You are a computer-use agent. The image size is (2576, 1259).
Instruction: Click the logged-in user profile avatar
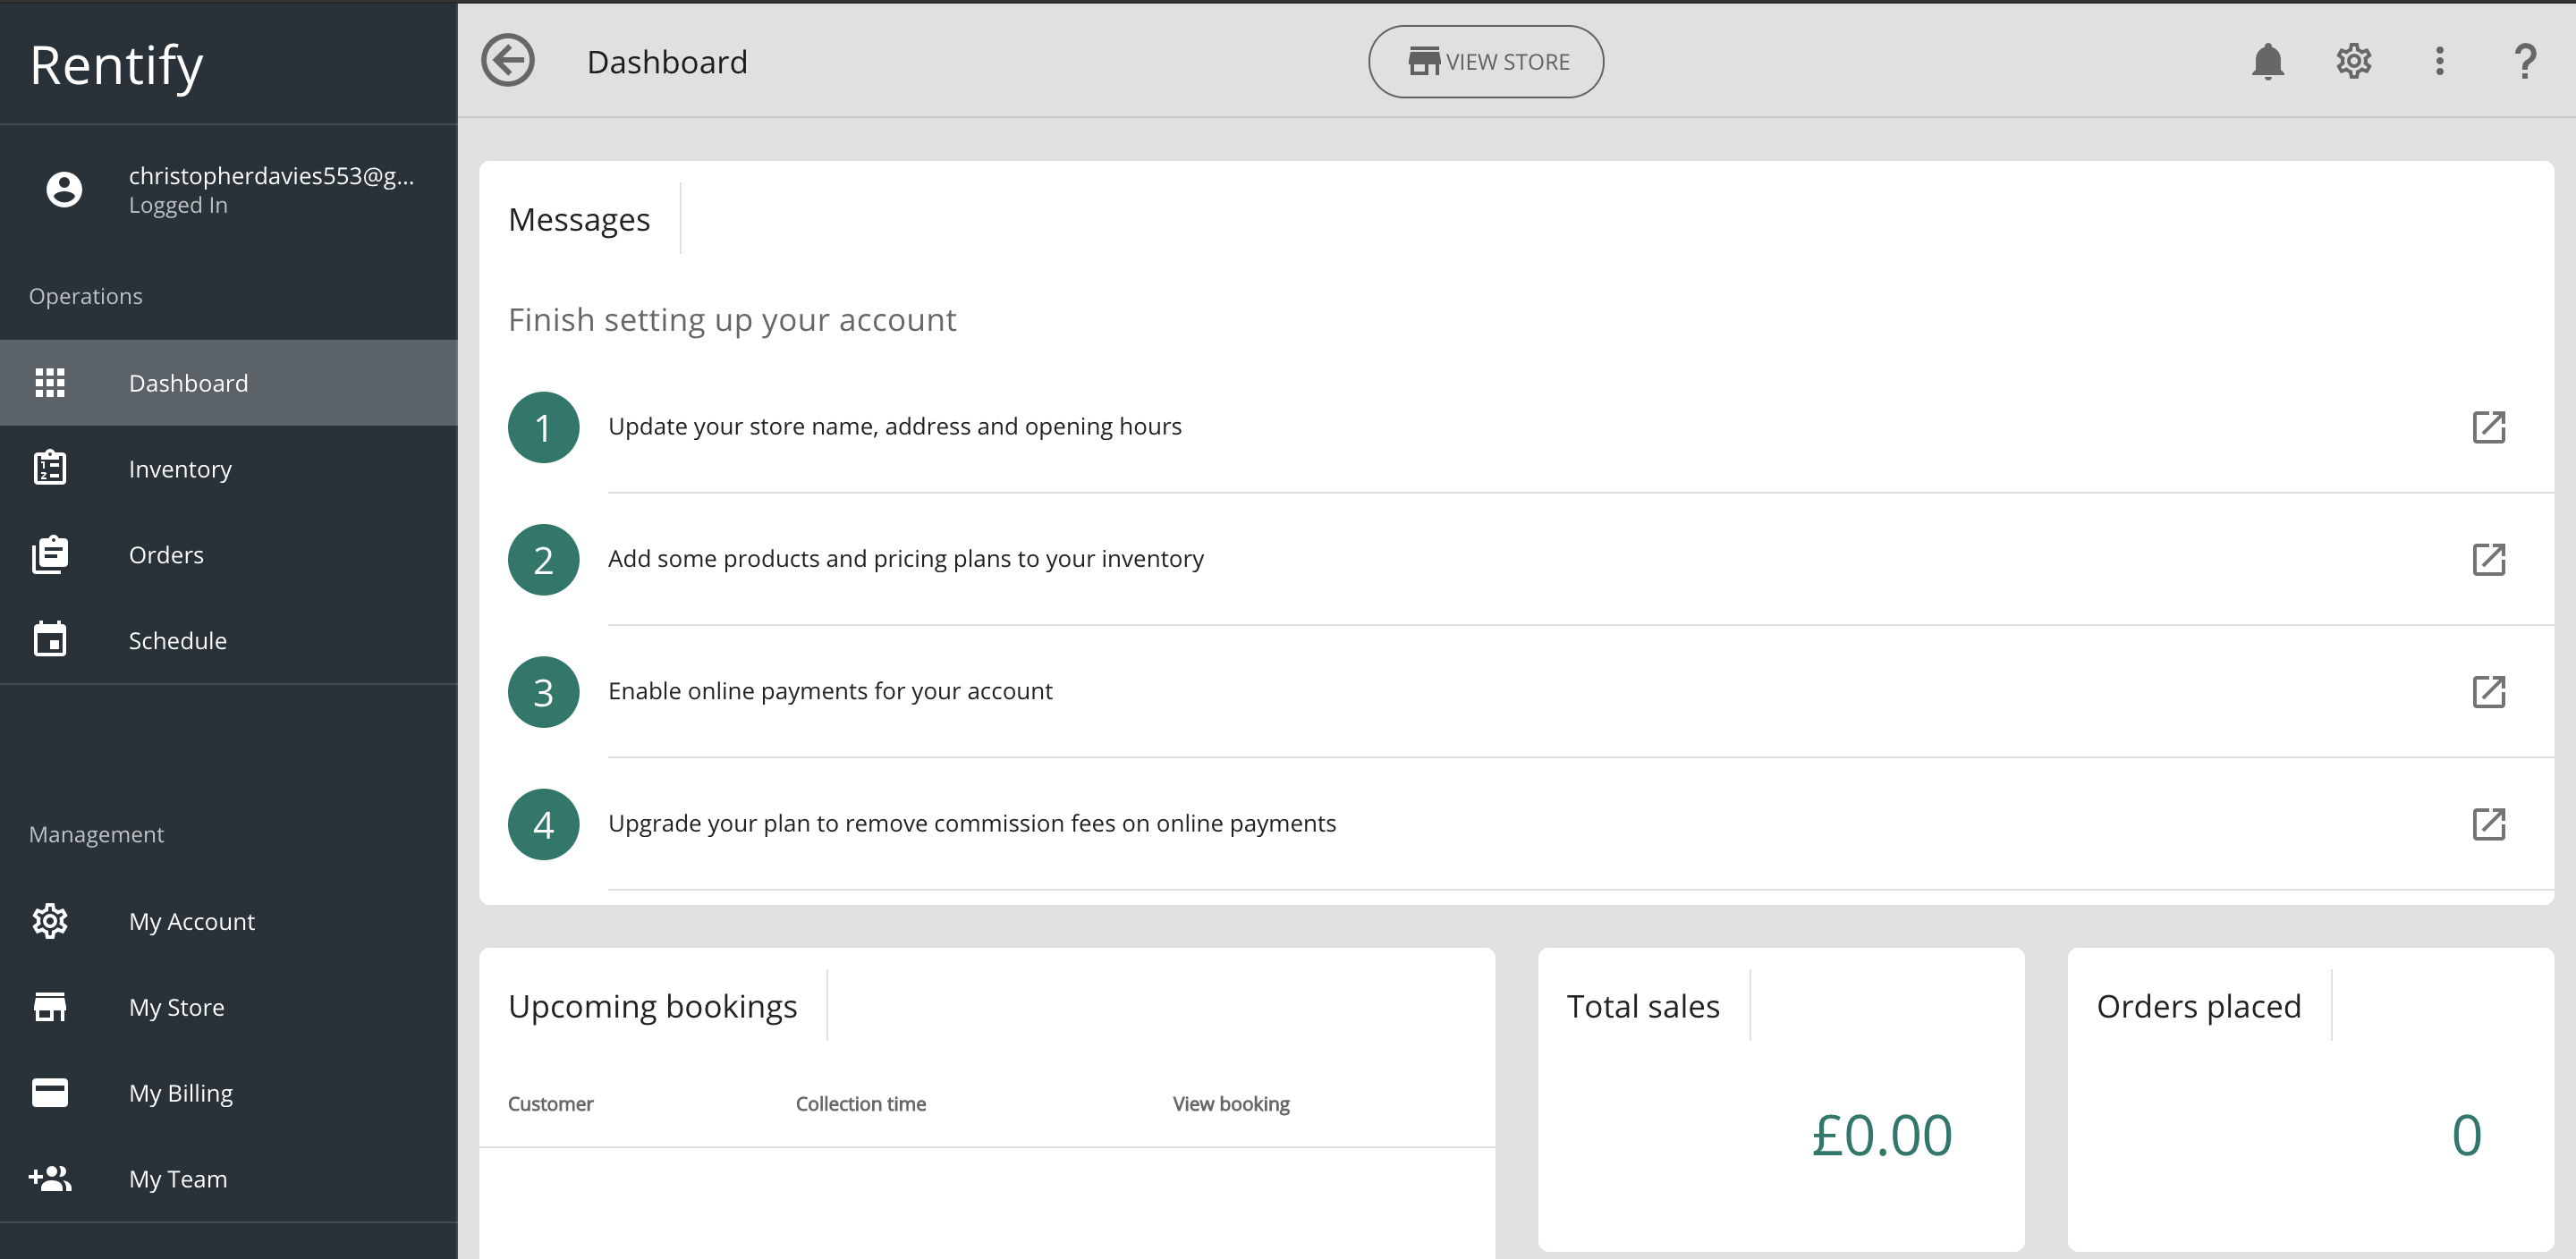pos(64,189)
